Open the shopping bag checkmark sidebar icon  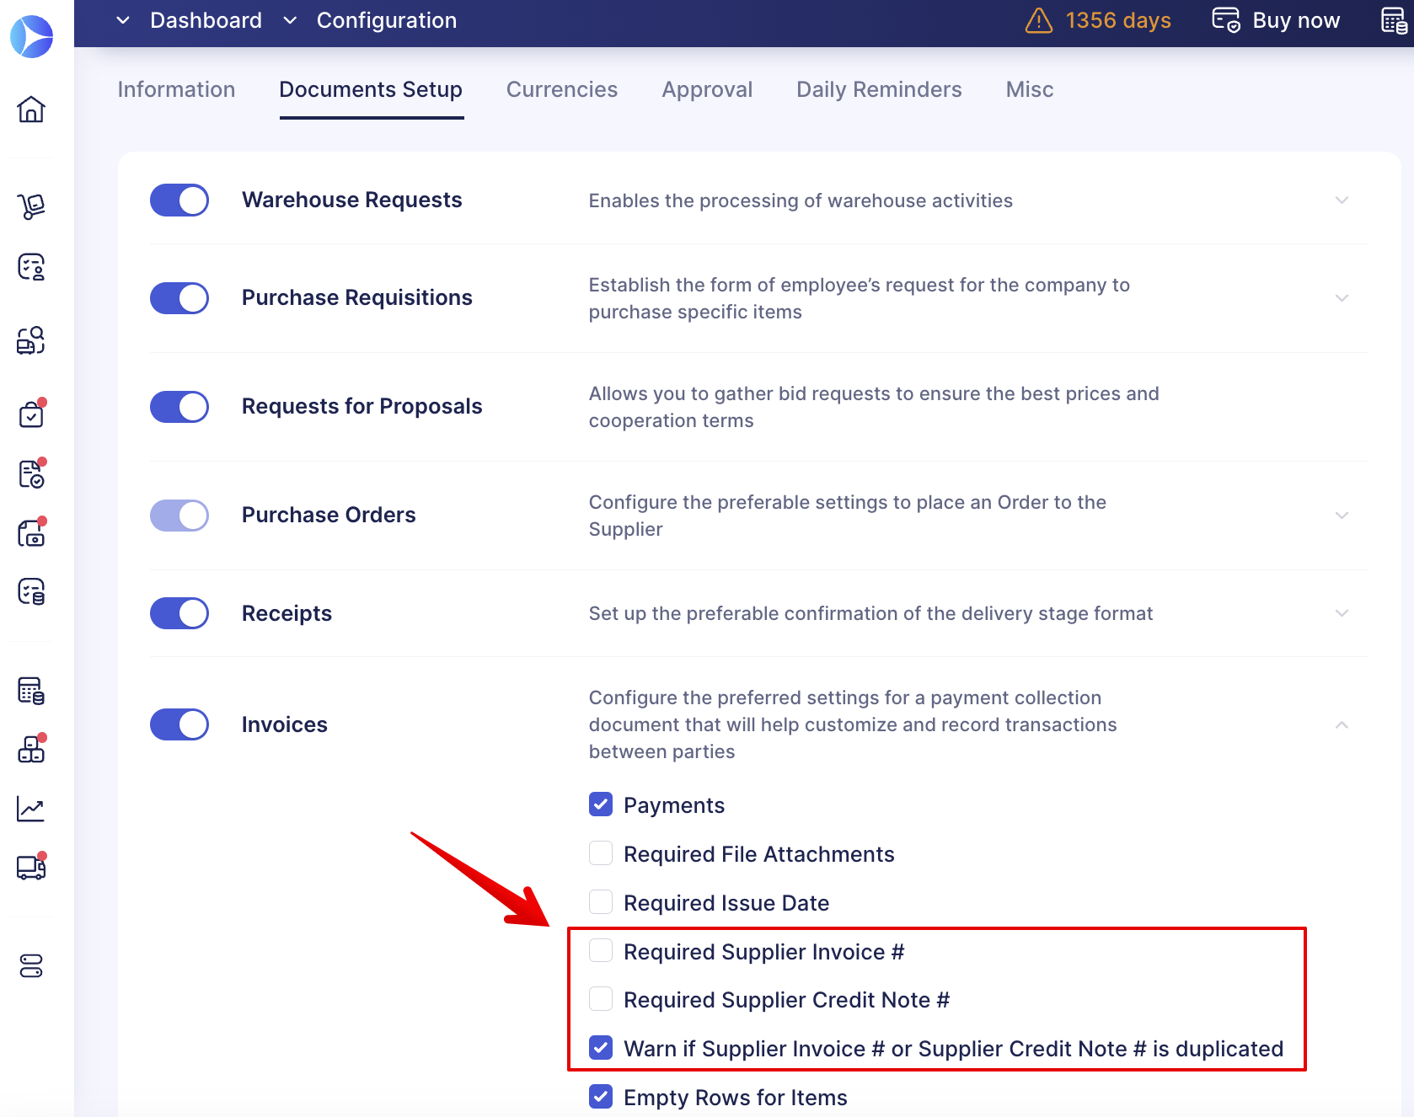point(31,414)
